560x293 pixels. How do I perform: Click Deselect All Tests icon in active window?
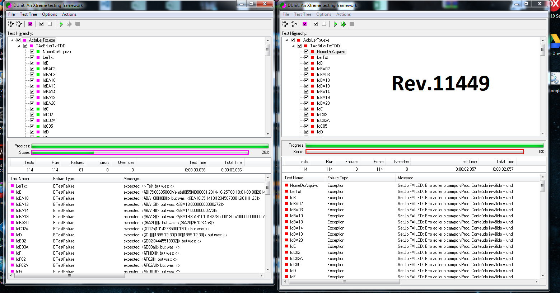tap(20, 24)
